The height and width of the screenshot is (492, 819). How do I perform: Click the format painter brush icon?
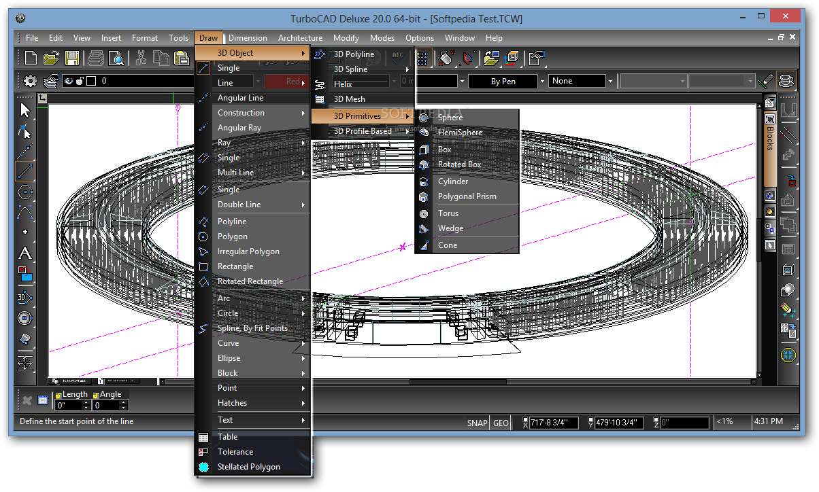click(x=767, y=81)
